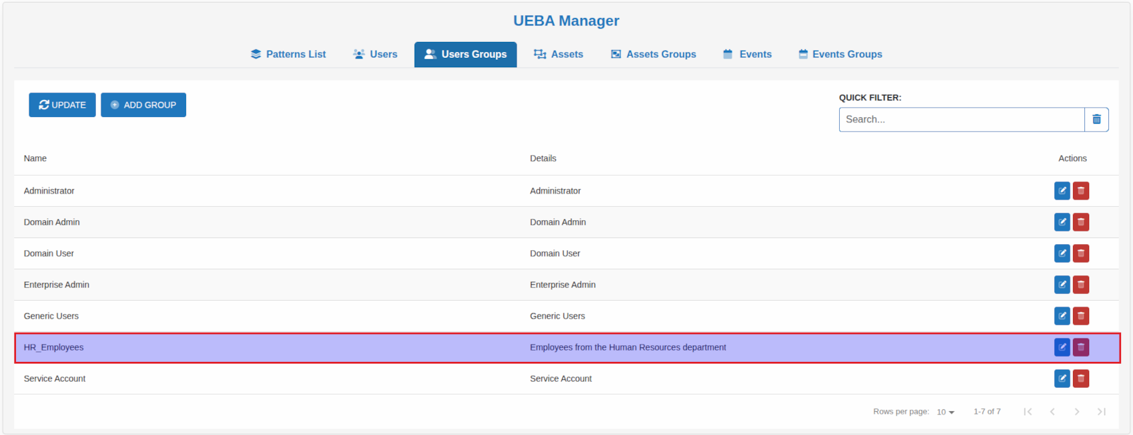The height and width of the screenshot is (435, 1133).
Task: Click the Name column header
Action: pyautogui.click(x=35, y=158)
